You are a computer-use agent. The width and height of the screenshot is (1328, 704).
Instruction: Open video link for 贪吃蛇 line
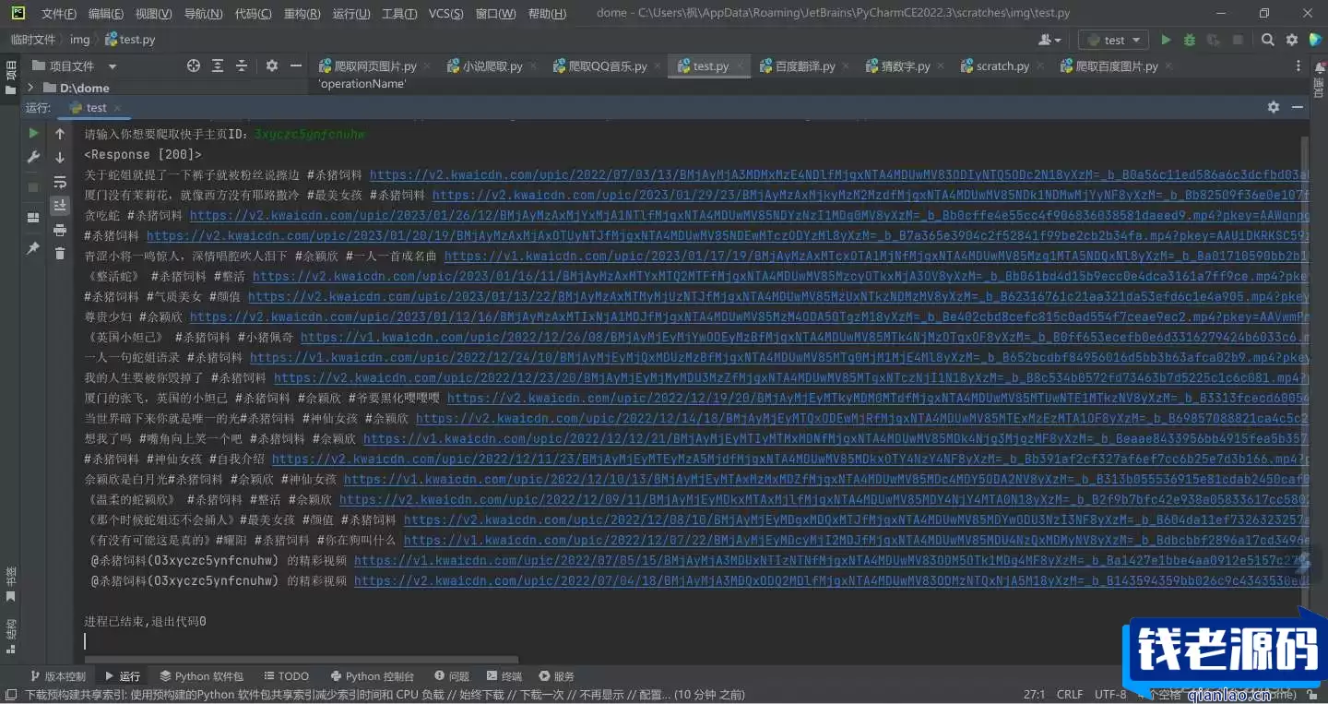coord(749,215)
